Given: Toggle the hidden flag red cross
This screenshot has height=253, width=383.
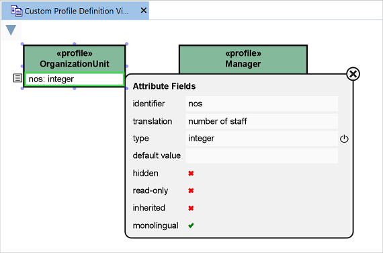Looking at the screenshot, I should (191, 173).
